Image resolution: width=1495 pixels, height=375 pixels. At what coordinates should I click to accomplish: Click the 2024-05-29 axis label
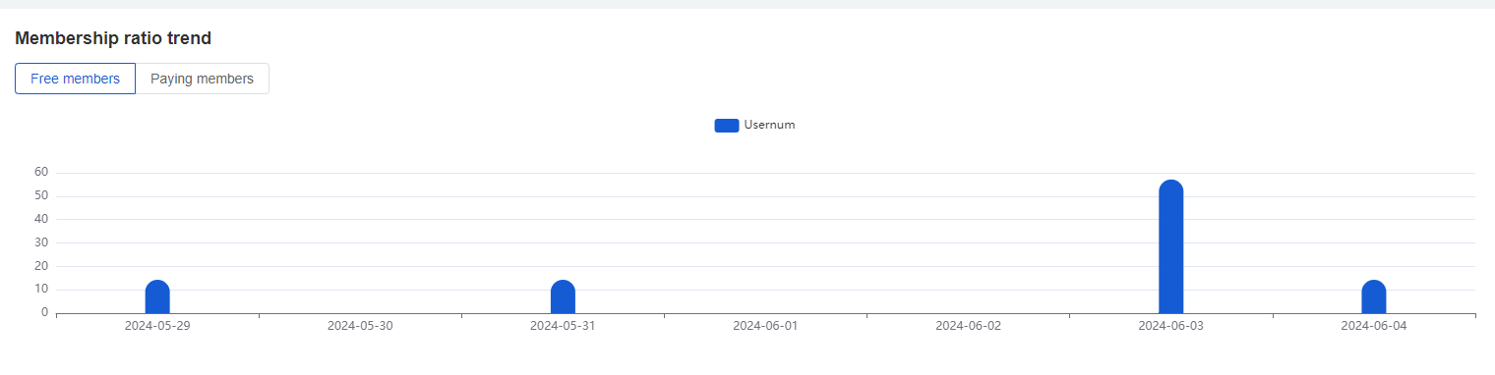157,325
